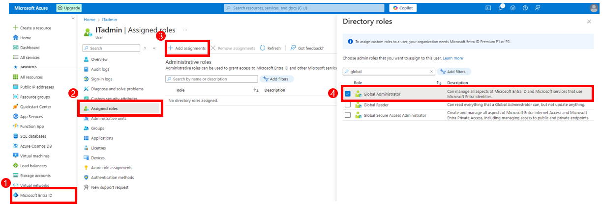Click the Description column header in Directory roles
The height and width of the screenshot is (205, 602).
click(x=457, y=83)
